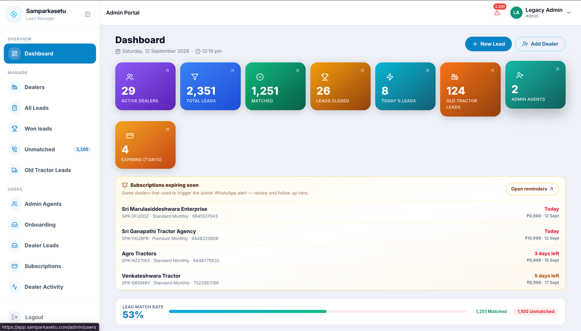Click the Admin Portal header title
This screenshot has width=581, height=331.
coord(123,13)
